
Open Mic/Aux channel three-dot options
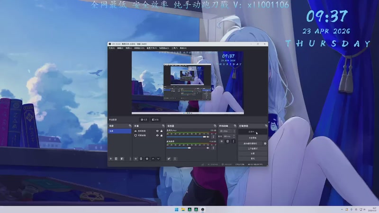tap(213, 137)
